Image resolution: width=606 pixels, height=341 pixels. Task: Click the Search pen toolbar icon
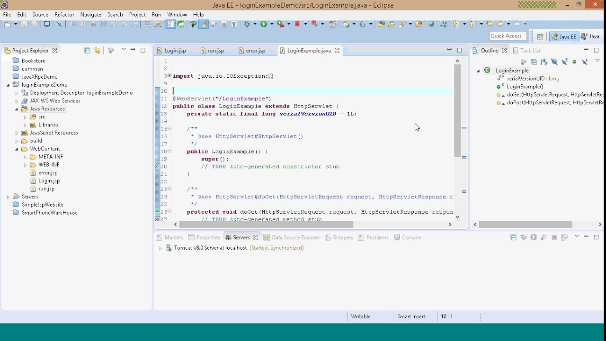point(402,24)
